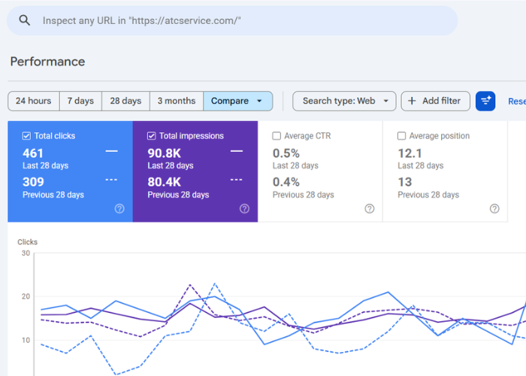Viewport: 526px width, 376px height.
Task: Open Search type: Web dropdown
Action: pos(344,101)
